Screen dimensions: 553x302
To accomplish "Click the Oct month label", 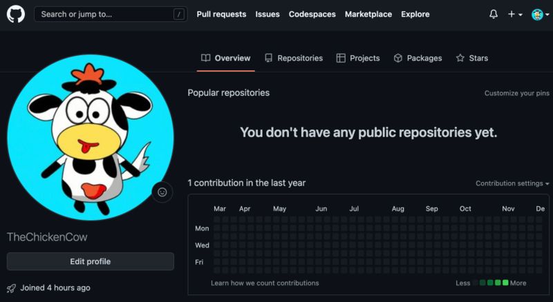I will 465,209.
